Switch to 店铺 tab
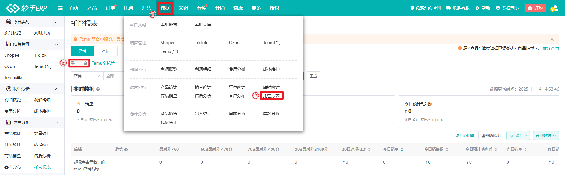This screenshot has height=175, width=565. point(82,51)
